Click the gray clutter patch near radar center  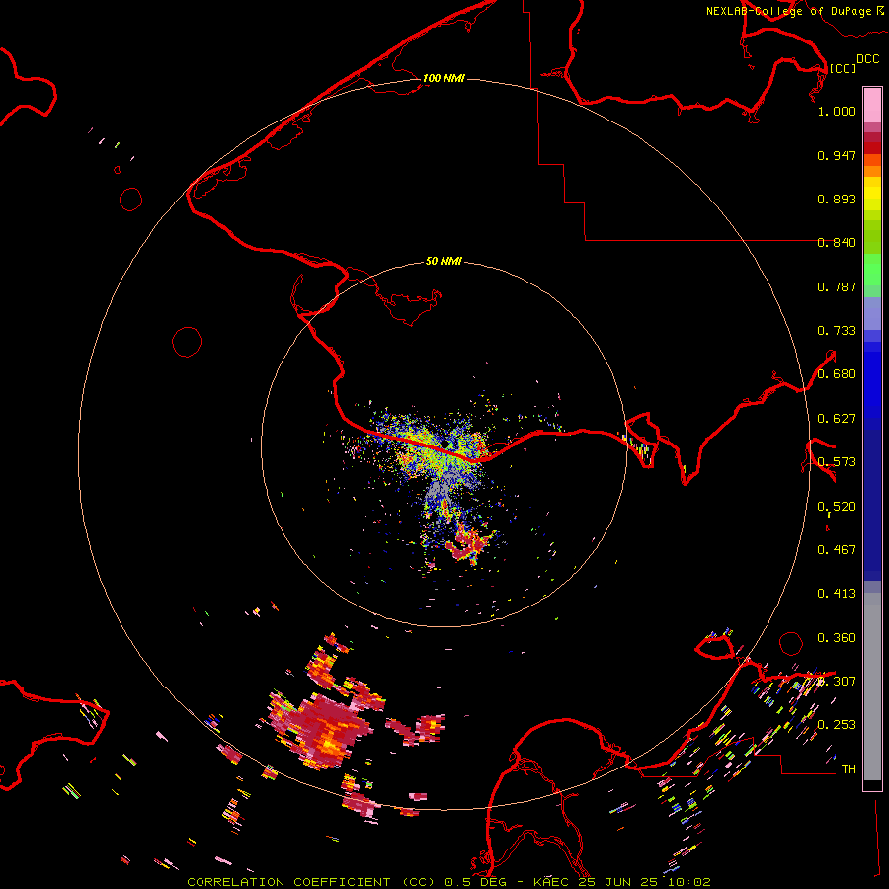(444, 486)
